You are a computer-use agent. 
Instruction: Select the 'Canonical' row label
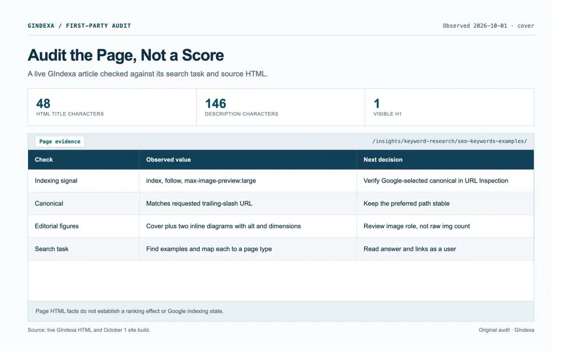[x=49, y=203]
